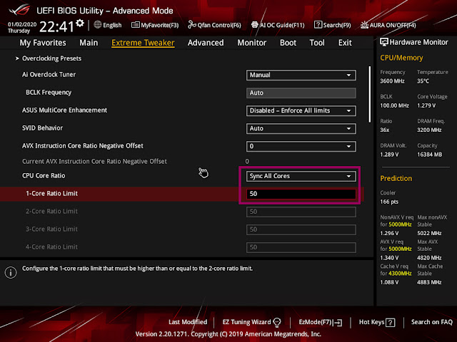The width and height of the screenshot is (457, 342).
Task: Click the EZ Tuning Wizard bulb icon
Action: click(277, 322)
